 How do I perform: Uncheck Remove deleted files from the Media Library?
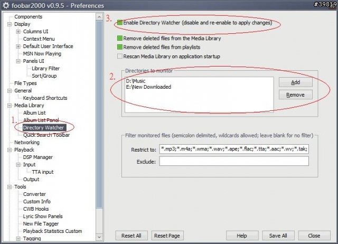click(120, 39)
